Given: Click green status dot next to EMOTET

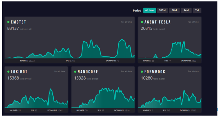Looking at the screenshot, I should click(x=8, y=22).
